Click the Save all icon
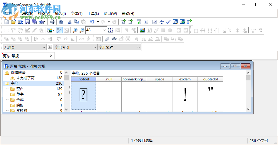 point(34,22)
